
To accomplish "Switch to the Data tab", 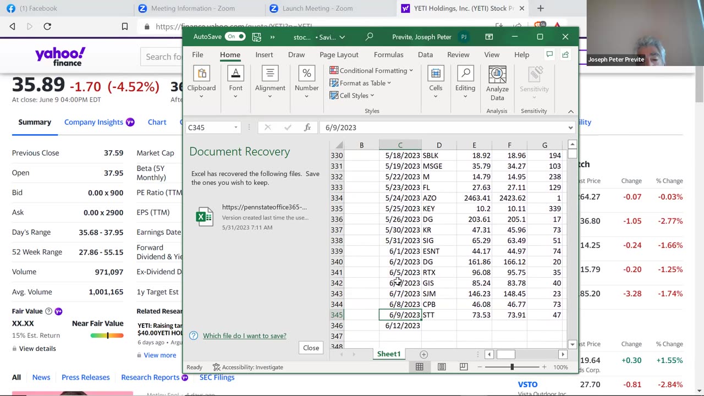I will [x=425, y=54].
